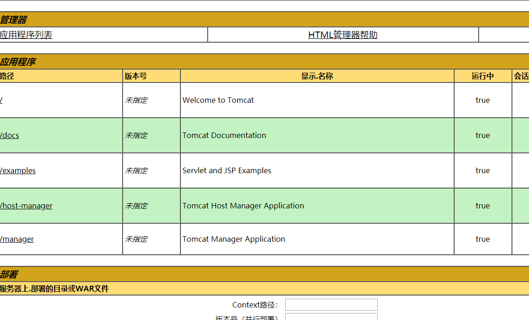
Task: Click the 会话 column header
Action: 521,76
